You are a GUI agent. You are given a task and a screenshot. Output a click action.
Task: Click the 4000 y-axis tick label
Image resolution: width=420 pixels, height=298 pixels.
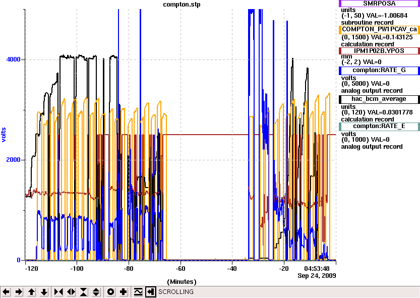coord(14,59)
